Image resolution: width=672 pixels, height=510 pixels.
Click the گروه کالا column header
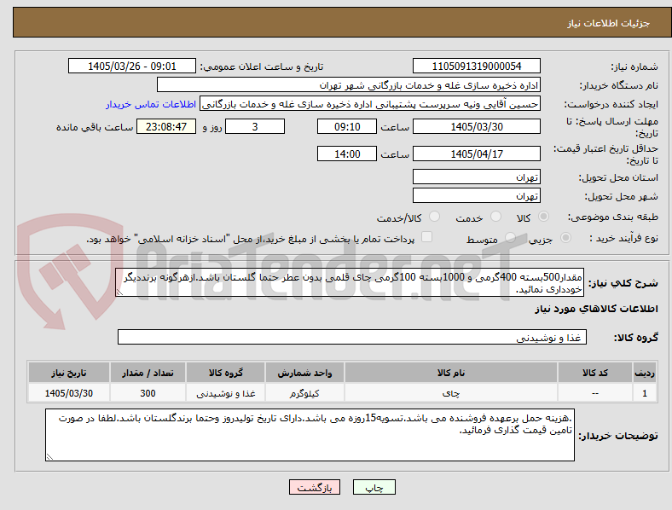pos(226,373)
